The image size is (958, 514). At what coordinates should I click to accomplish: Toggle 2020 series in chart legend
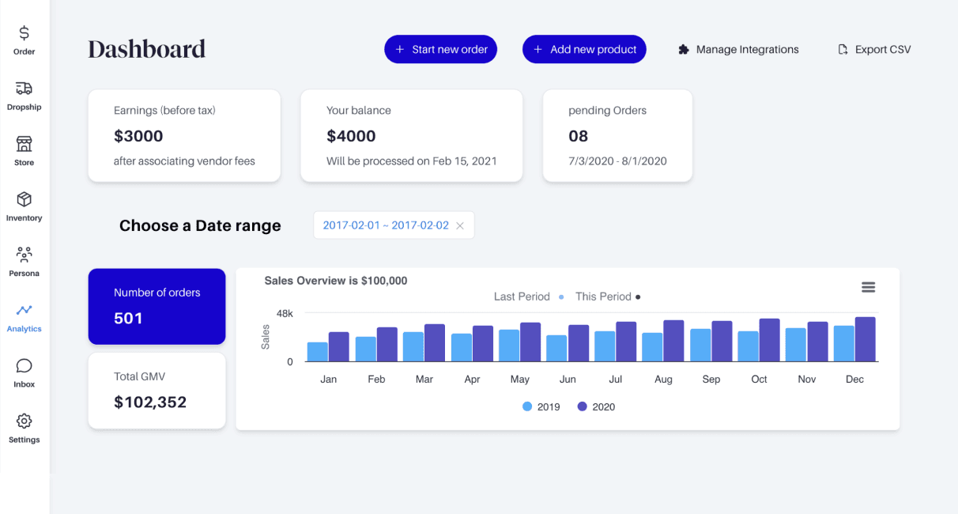(x=596, y=406)
